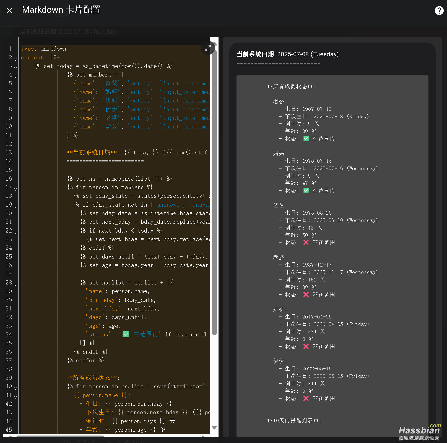Click the '伊伊:' name in preview
This screenshot has width=447, height=443.
280,361
